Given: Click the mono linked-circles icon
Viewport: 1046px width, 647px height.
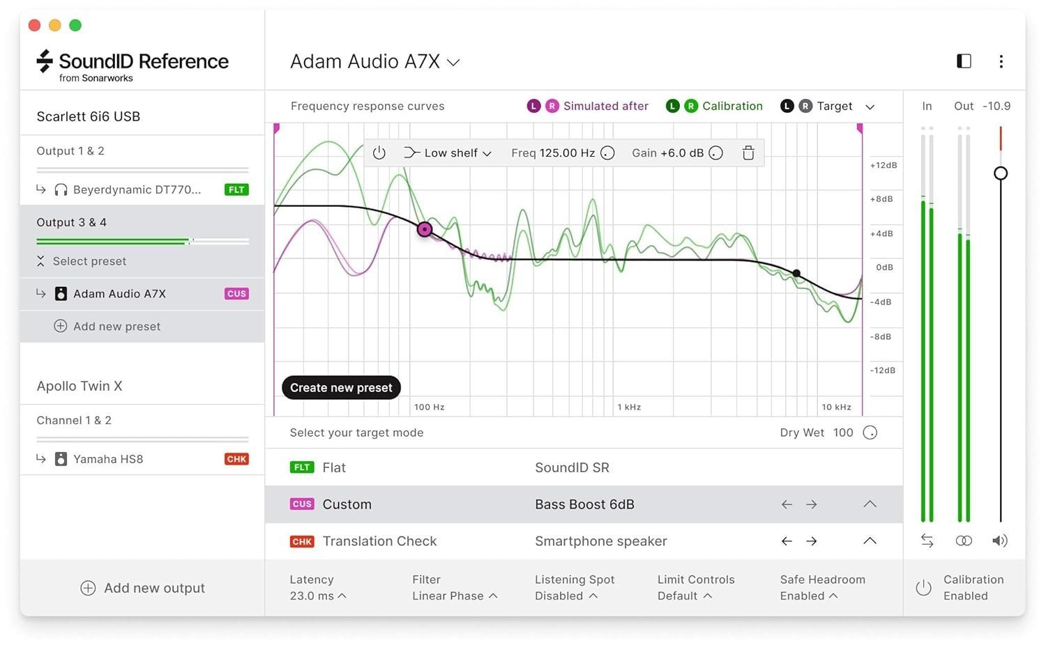Looking at the screenshot, I should pyautogui.click(x=964, y=540).
